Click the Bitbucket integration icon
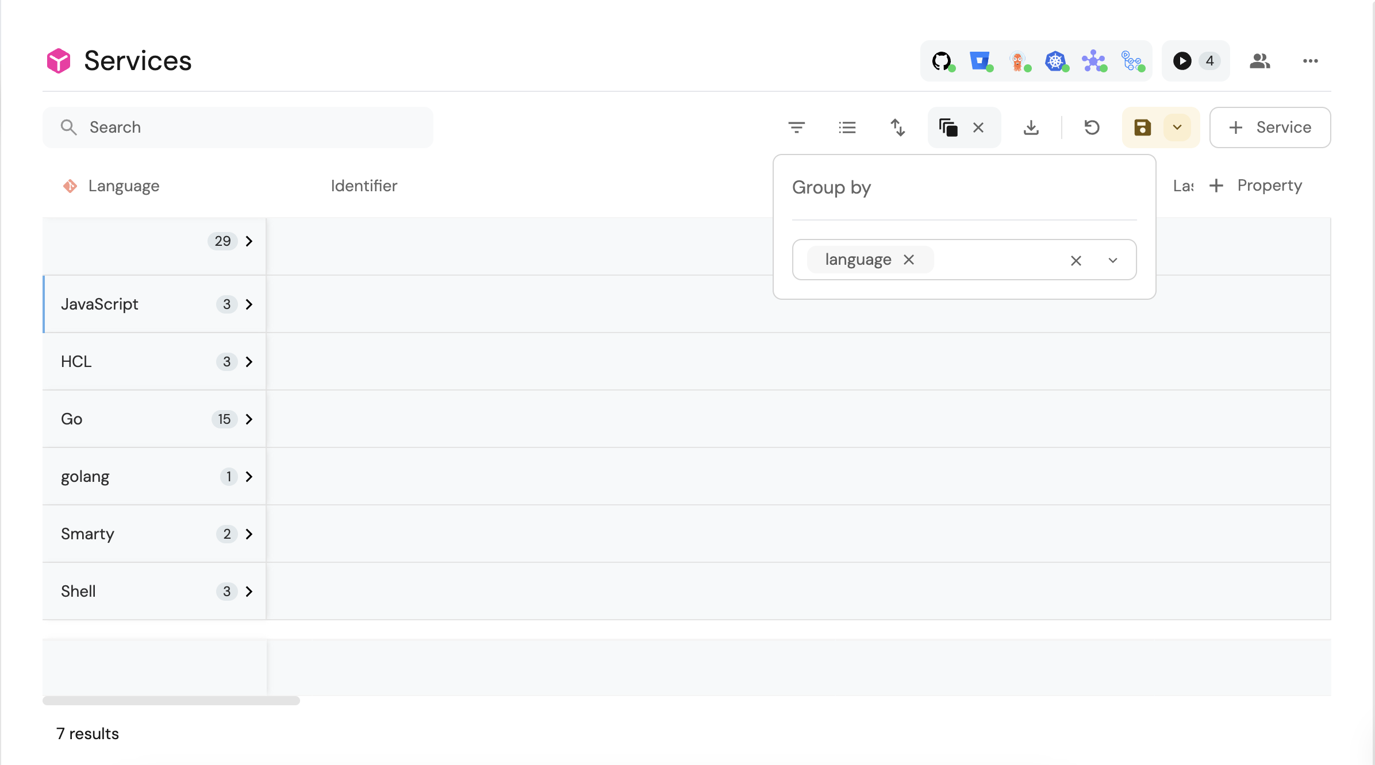Image resolution: width=1375 pixels, height=765 pixels. click(980, 61)
